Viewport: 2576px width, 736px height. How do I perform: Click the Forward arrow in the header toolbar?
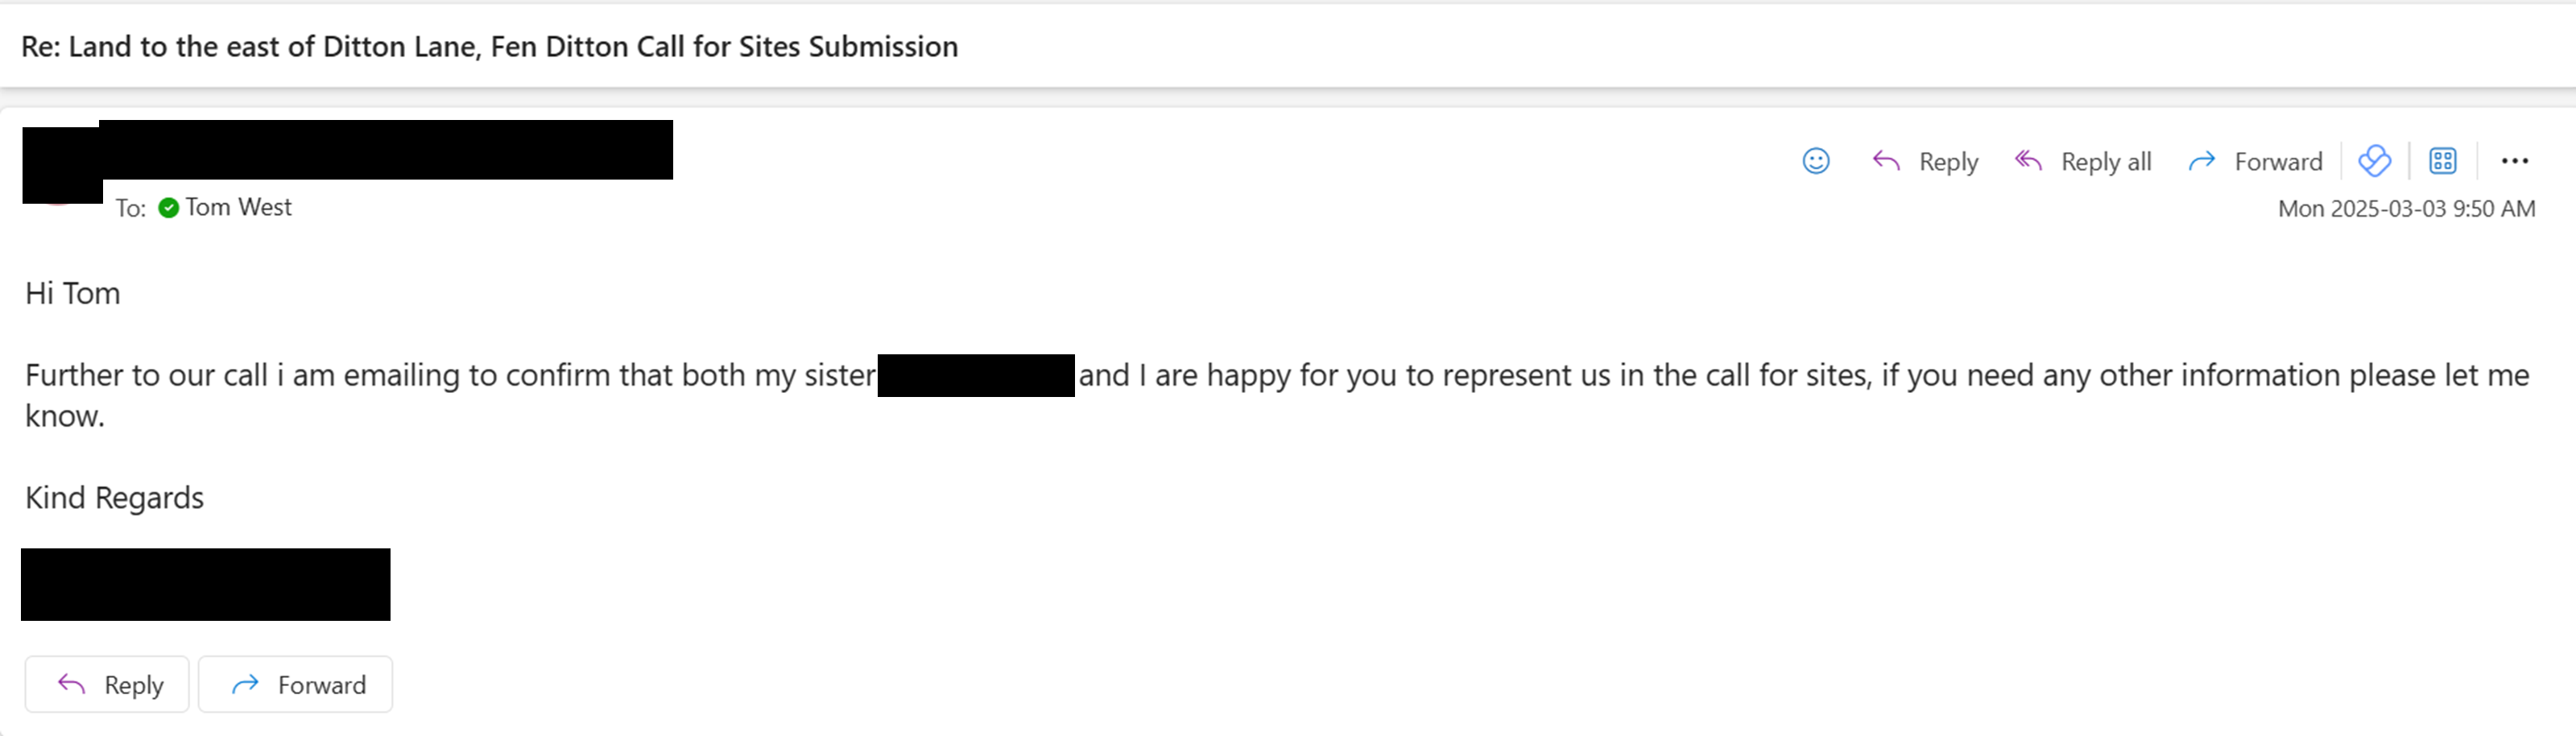click(x=2202, y=161)
